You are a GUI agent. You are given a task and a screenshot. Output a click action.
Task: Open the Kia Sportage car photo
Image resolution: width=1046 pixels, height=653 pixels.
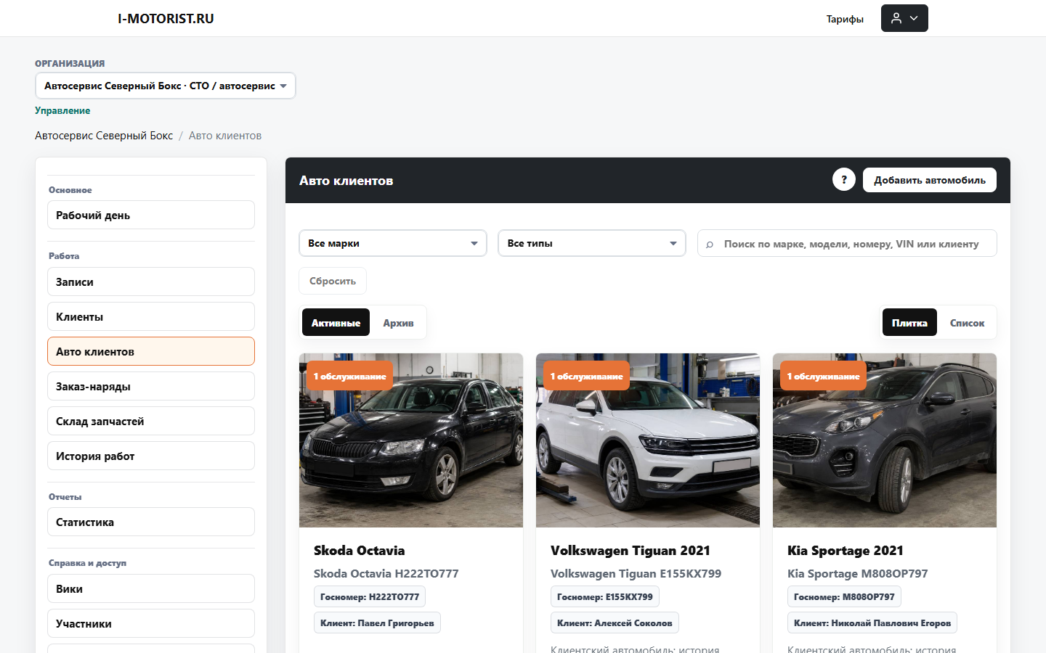tap(885, 440)
